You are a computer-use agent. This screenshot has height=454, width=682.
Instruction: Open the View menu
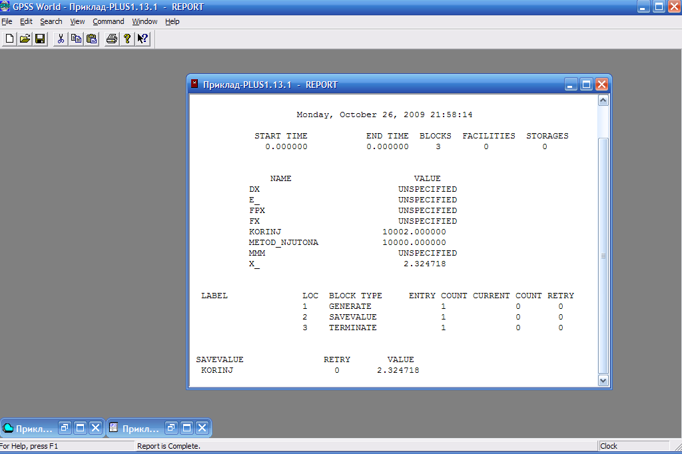(77, 21)
